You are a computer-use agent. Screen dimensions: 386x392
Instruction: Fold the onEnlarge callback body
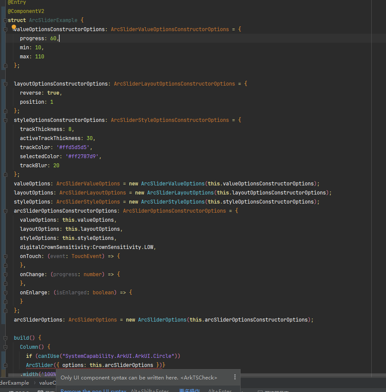[5, 293]
